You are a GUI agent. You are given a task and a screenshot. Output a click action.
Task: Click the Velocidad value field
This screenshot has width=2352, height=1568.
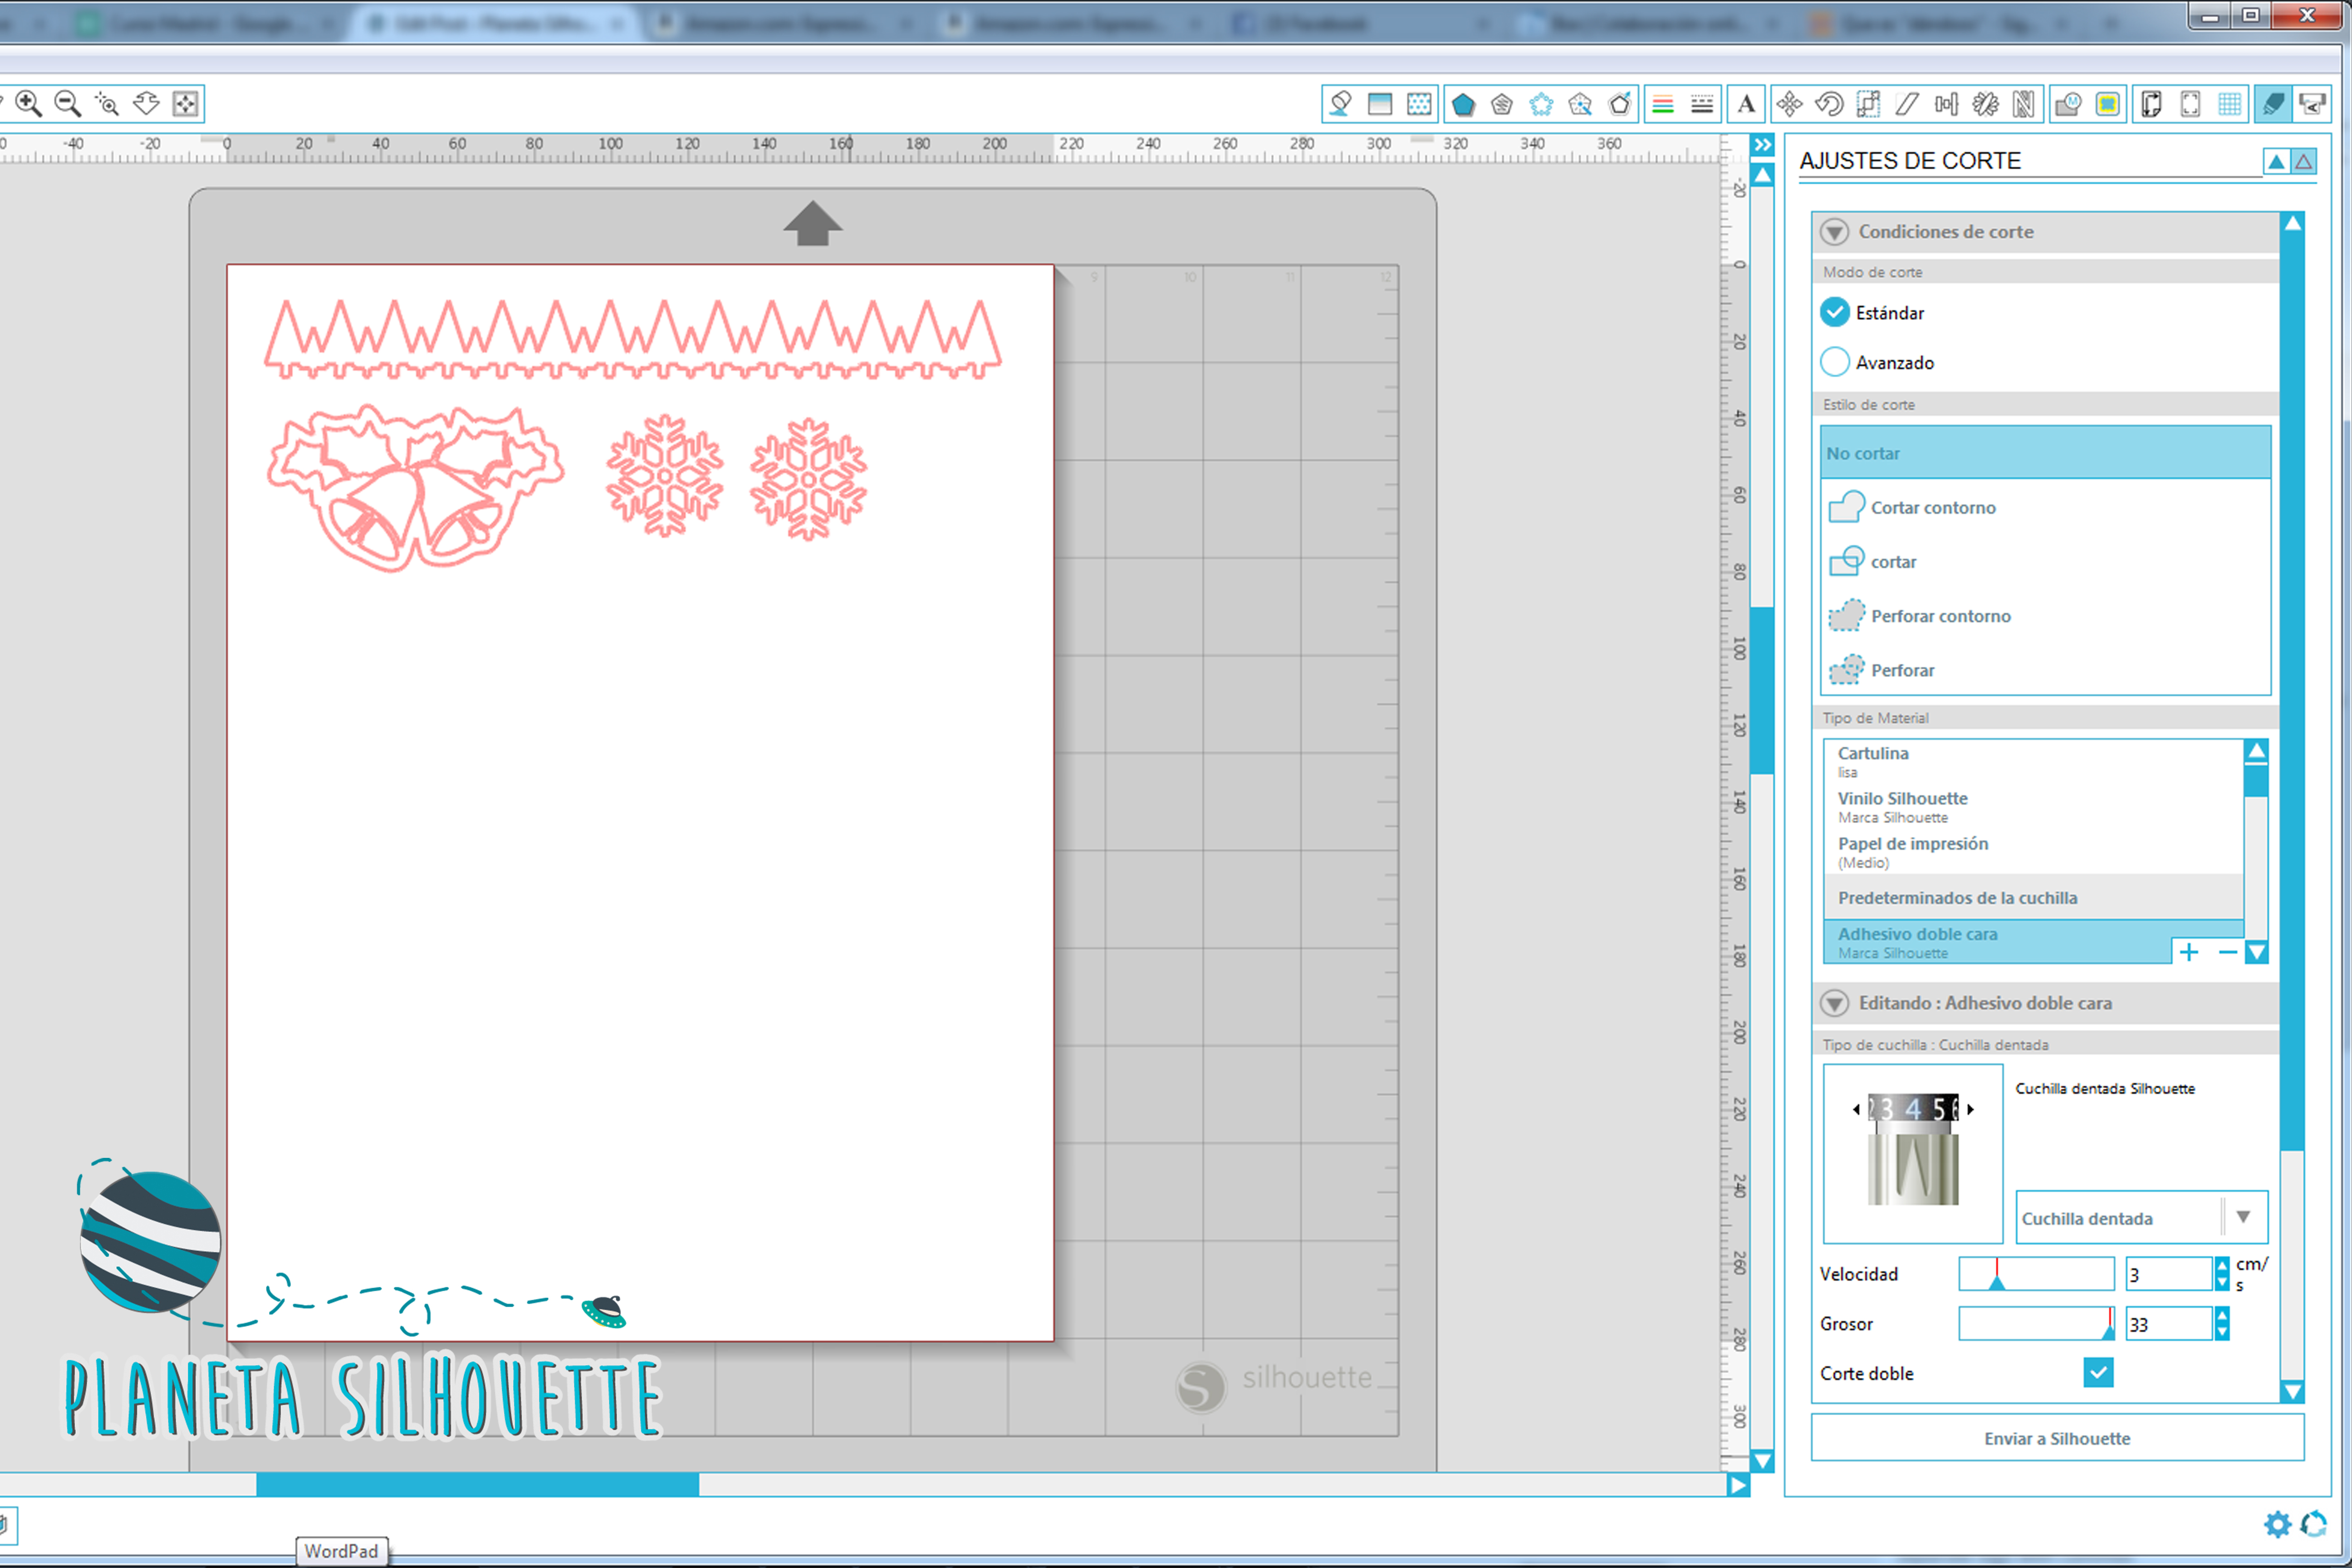pos(2169,1274)
